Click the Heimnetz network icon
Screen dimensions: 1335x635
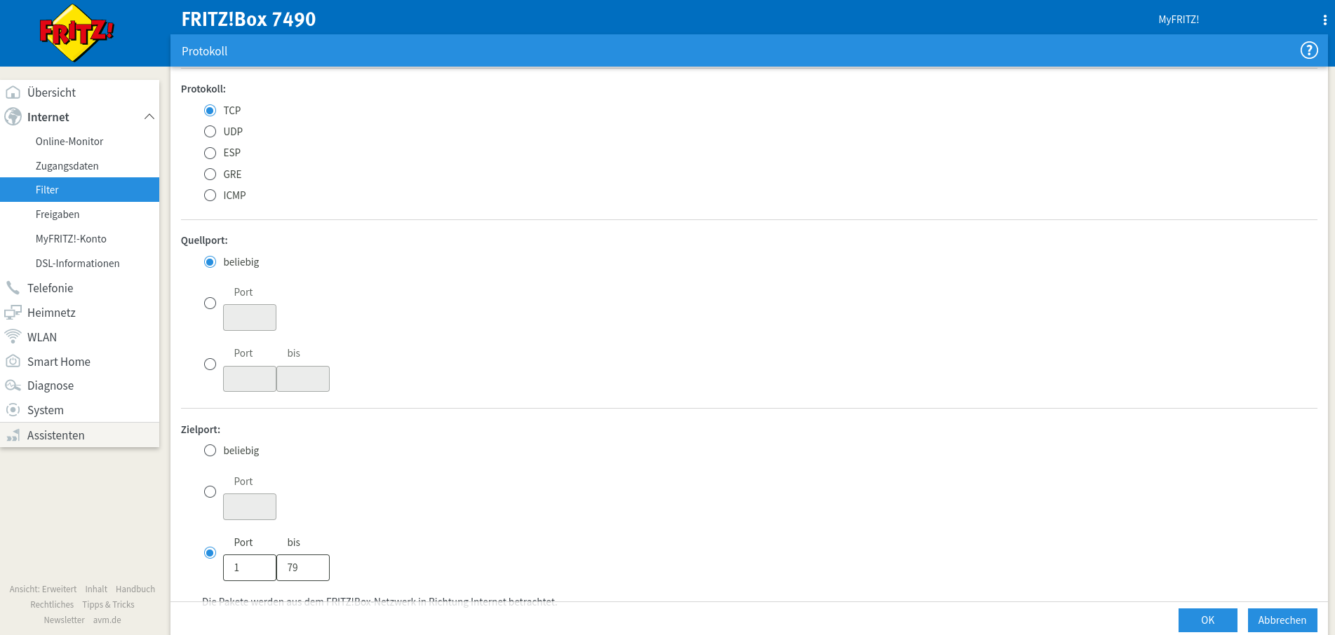pyautogui.click(x=13, y=313)
